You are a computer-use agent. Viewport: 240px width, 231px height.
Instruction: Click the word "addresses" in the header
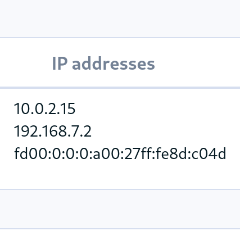click(114, 64)
